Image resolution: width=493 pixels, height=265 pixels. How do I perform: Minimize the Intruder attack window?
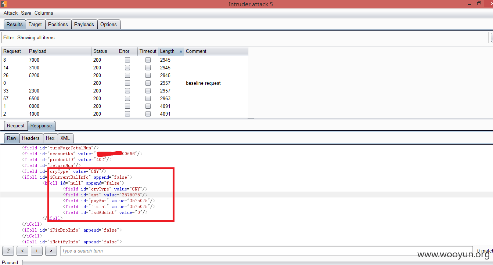point(470,4)
